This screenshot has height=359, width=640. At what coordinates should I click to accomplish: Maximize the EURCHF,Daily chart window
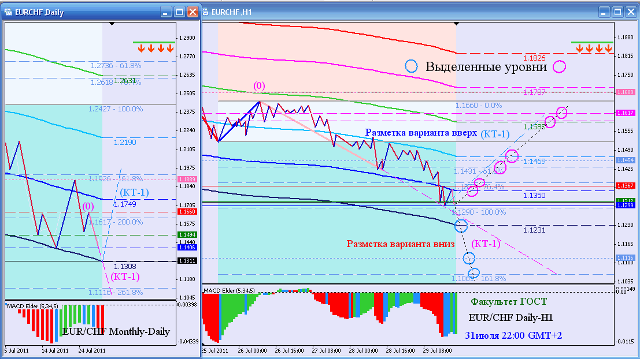tap(179, 12)
